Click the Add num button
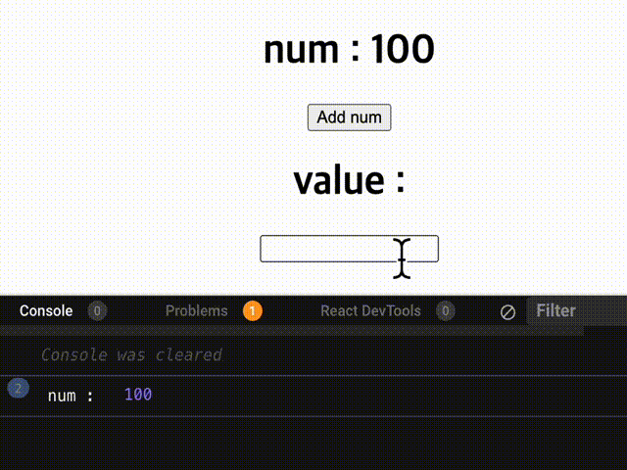627x470 pixels. 349,117
